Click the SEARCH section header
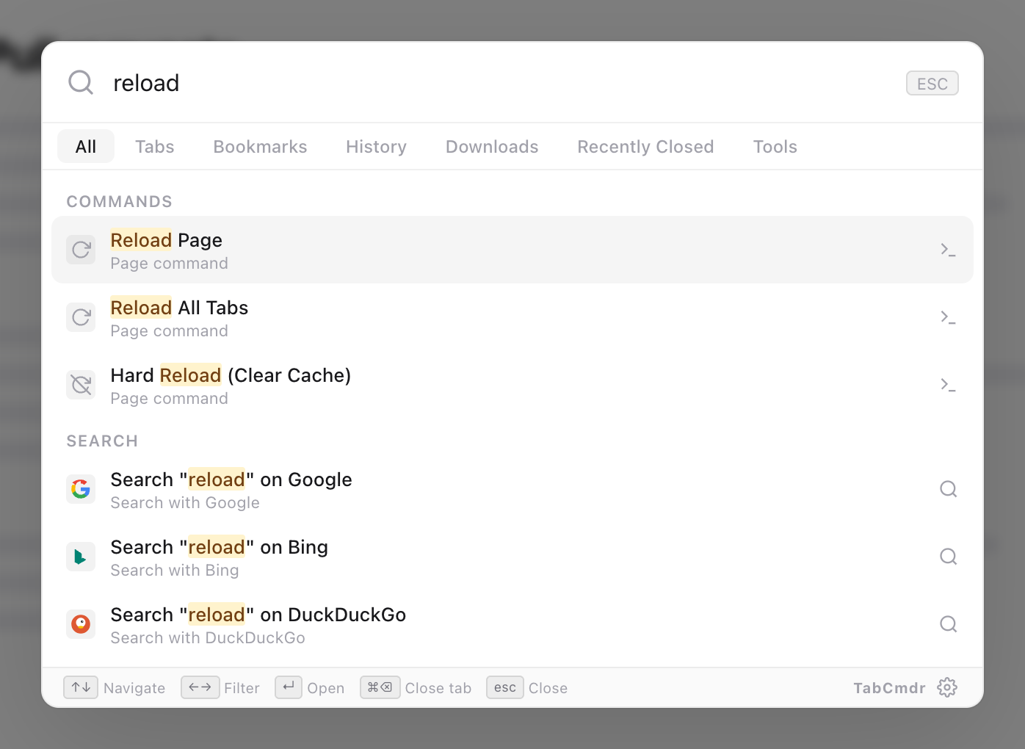The image size is (1025, 749). point(102,441)
